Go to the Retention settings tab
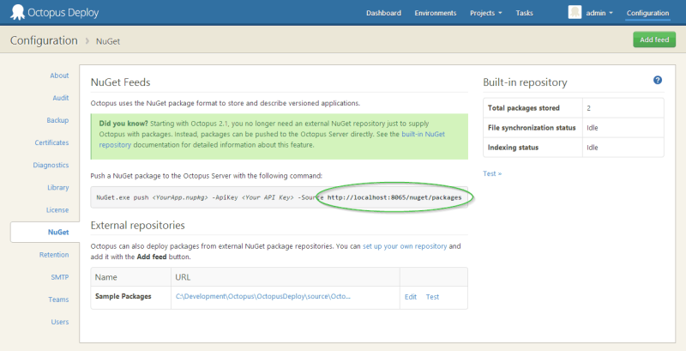Image resolution: width=686 pixels, height=351 pixels. coord(54,255)
